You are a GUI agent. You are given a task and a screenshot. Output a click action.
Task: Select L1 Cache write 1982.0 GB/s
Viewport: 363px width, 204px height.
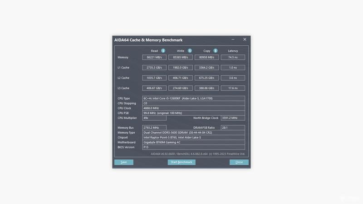[180, 68]
